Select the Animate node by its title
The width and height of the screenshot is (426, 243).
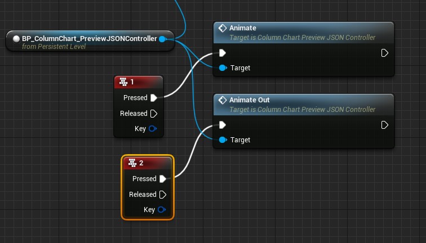pos(243,28)
